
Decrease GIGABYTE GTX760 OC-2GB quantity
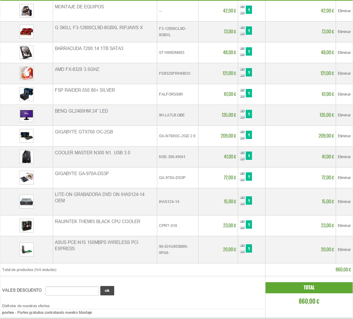[242, 138]
